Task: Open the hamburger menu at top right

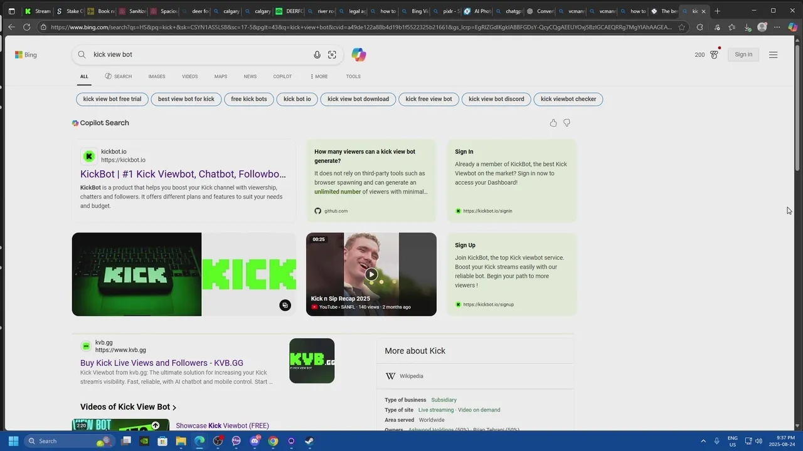Action: pyautogui.click(x=773, y=54)
